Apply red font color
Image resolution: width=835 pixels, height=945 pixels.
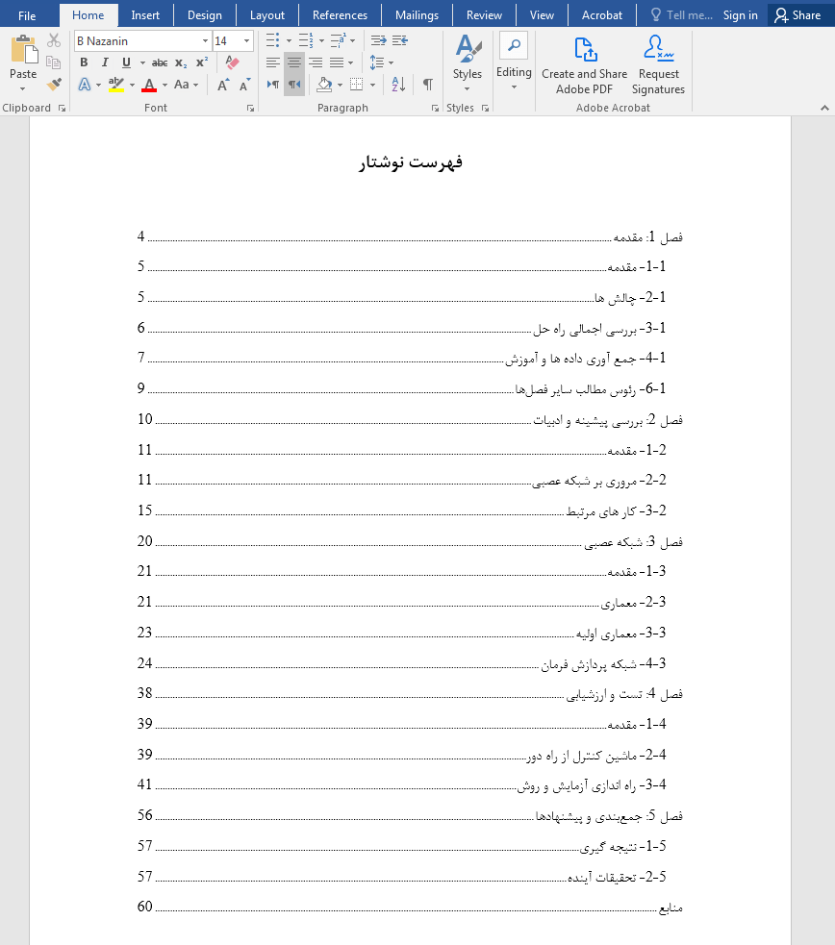[x=149, y=85]
